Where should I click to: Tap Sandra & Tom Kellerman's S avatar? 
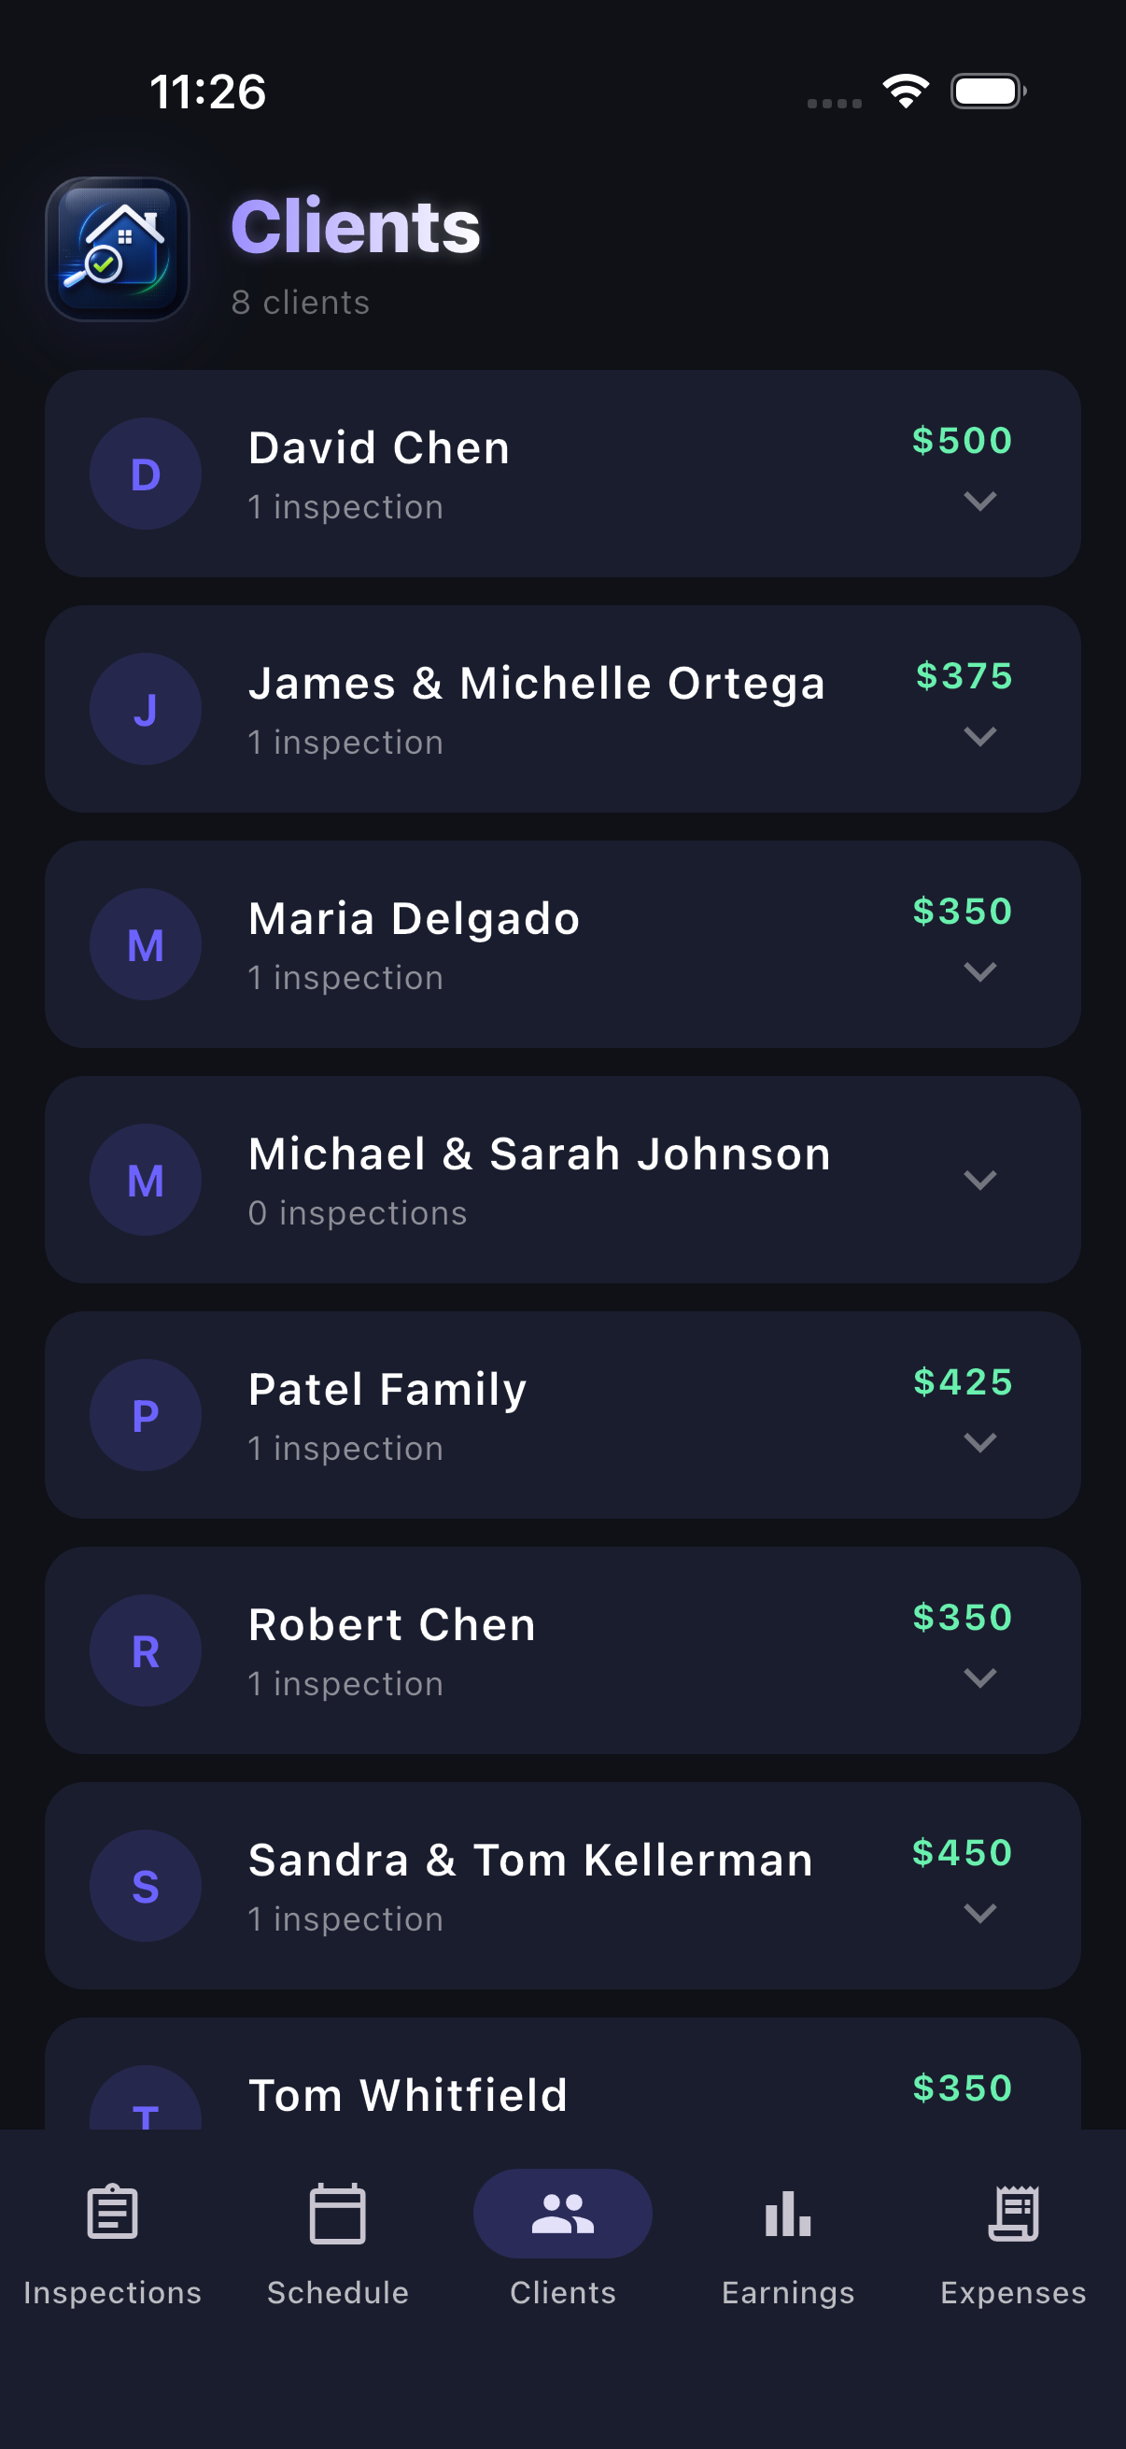pyautogui.click(x=146, y=1885)
